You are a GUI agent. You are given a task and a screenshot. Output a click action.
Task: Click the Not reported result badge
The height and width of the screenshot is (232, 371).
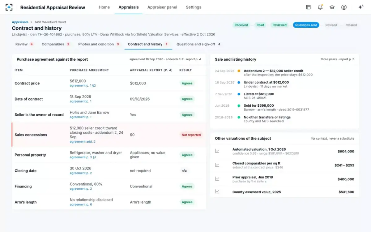(x=191, y=135)
